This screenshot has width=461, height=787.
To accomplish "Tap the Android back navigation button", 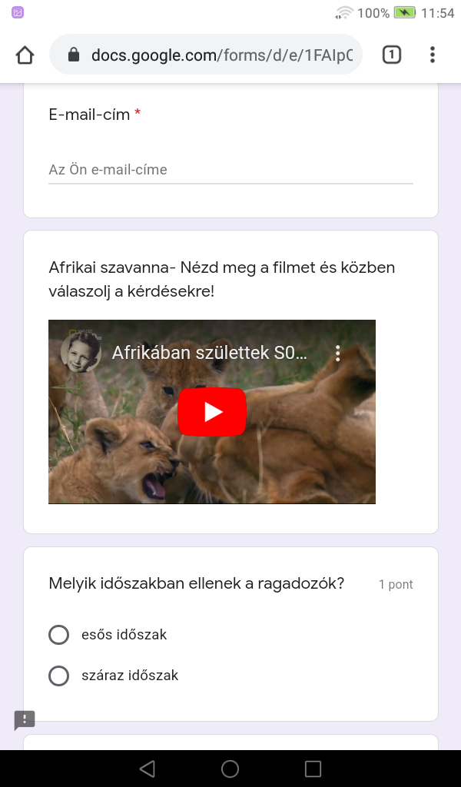I will pos(147,769).
